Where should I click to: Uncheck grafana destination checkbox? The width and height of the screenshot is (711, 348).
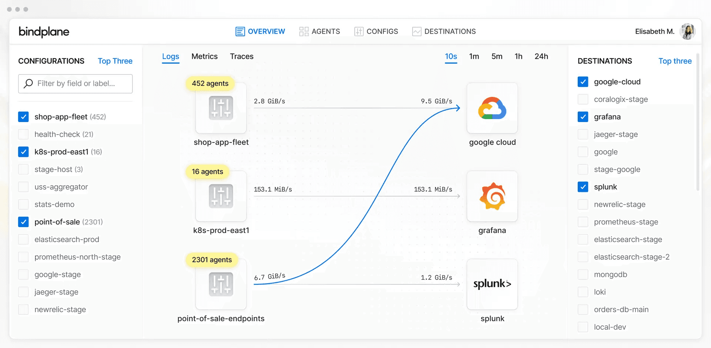583,117
